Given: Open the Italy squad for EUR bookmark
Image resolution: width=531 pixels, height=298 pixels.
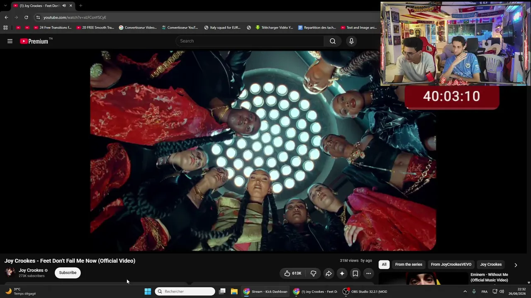Looking at the screenshot, I should (x=222, y=28).
